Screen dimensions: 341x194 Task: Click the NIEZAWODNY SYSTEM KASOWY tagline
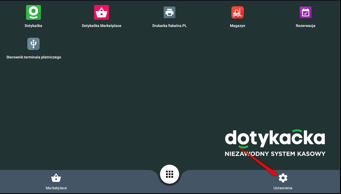[x=275, y=154]
